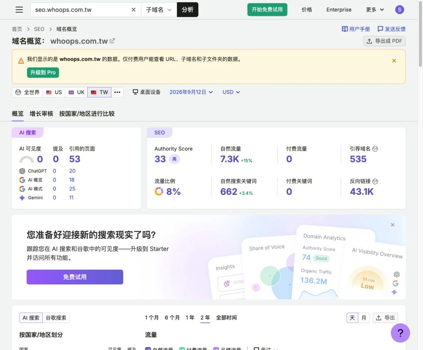The image size is (423, 350).
Task: Open Authority Score value 33
Action: point(160,159)
